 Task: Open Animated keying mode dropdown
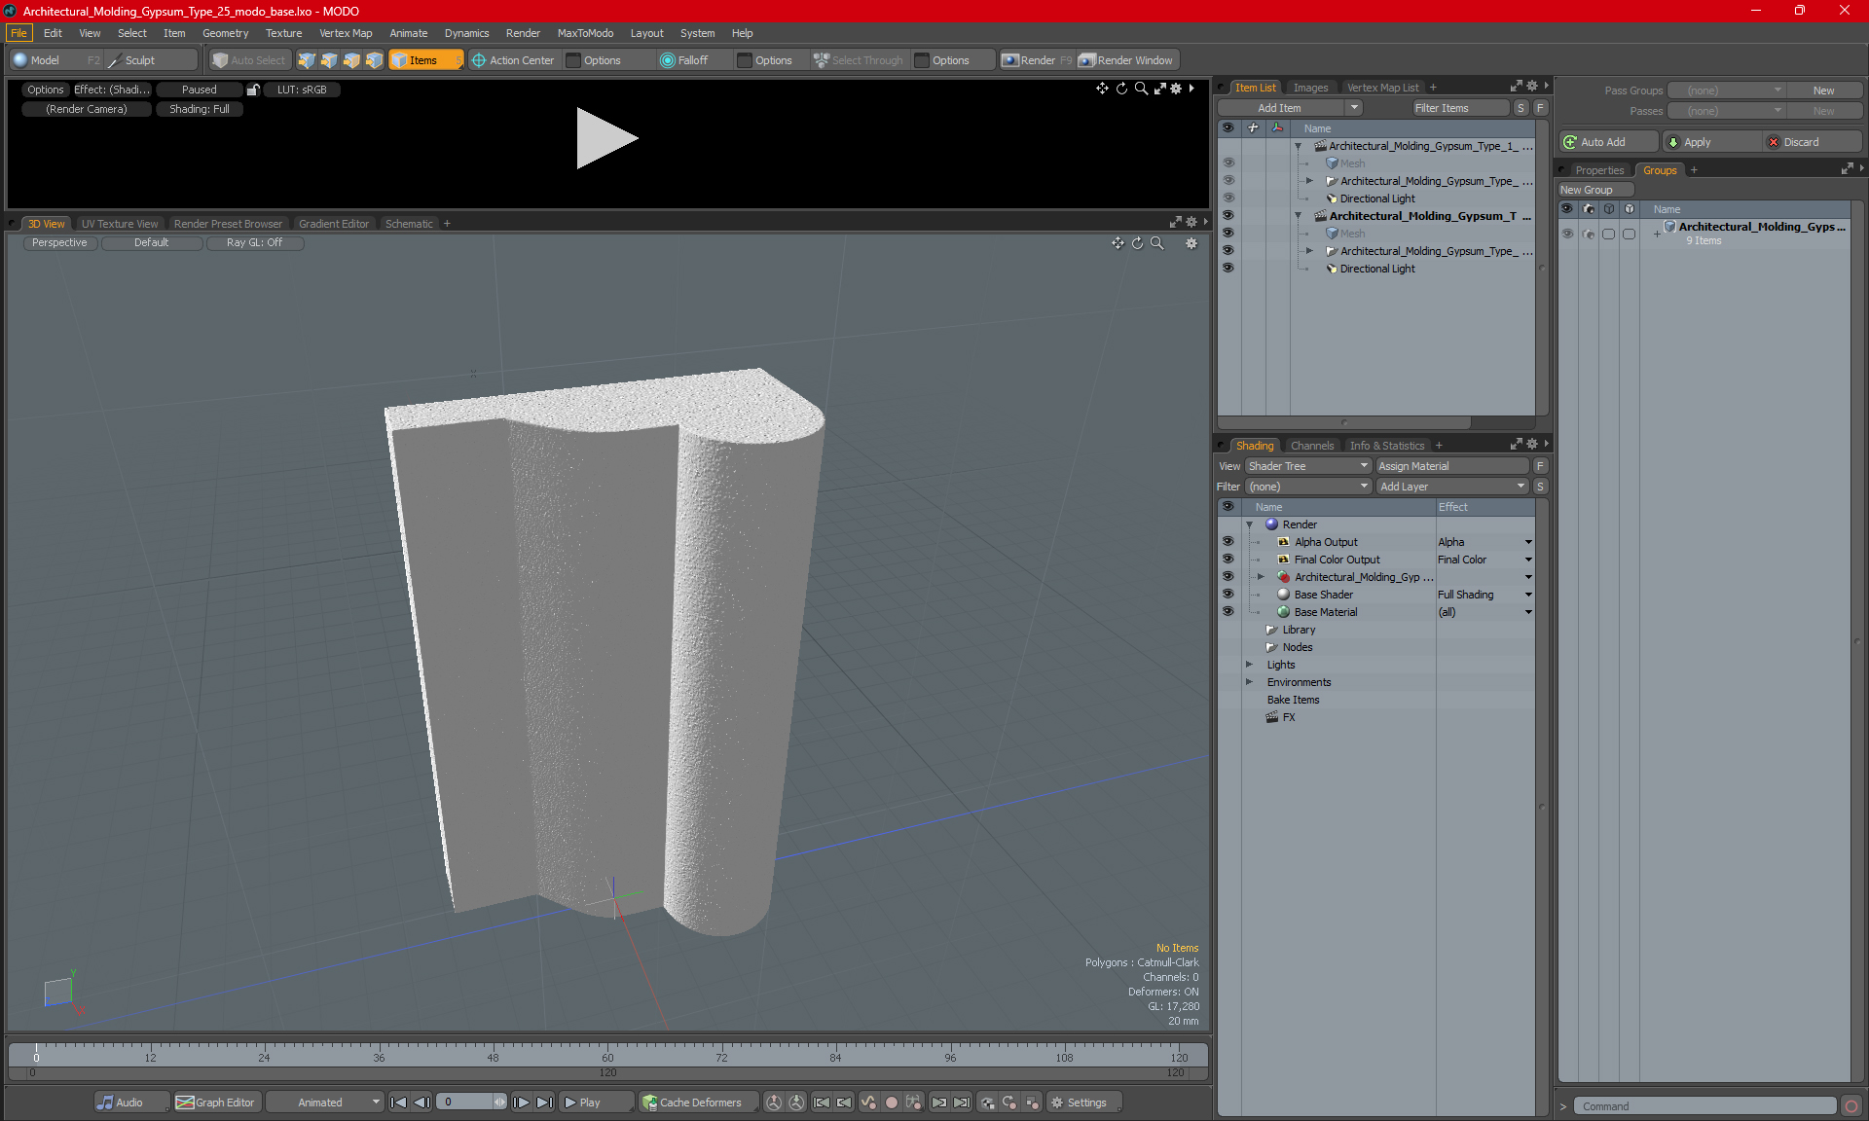tap(325, 1103)
